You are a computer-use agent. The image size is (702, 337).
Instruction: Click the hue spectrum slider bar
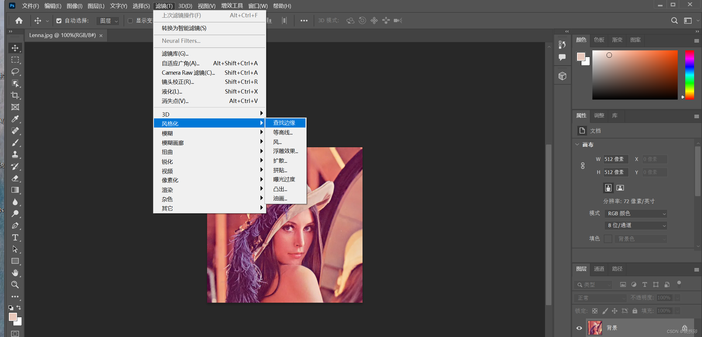coord(689,75)
